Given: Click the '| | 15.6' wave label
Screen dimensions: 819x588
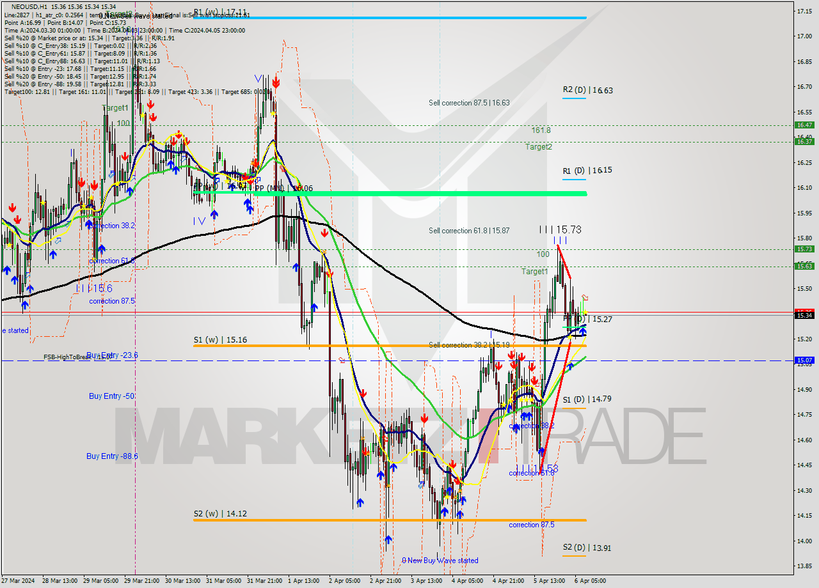Looking at the screenshot, I should [93, 289].
